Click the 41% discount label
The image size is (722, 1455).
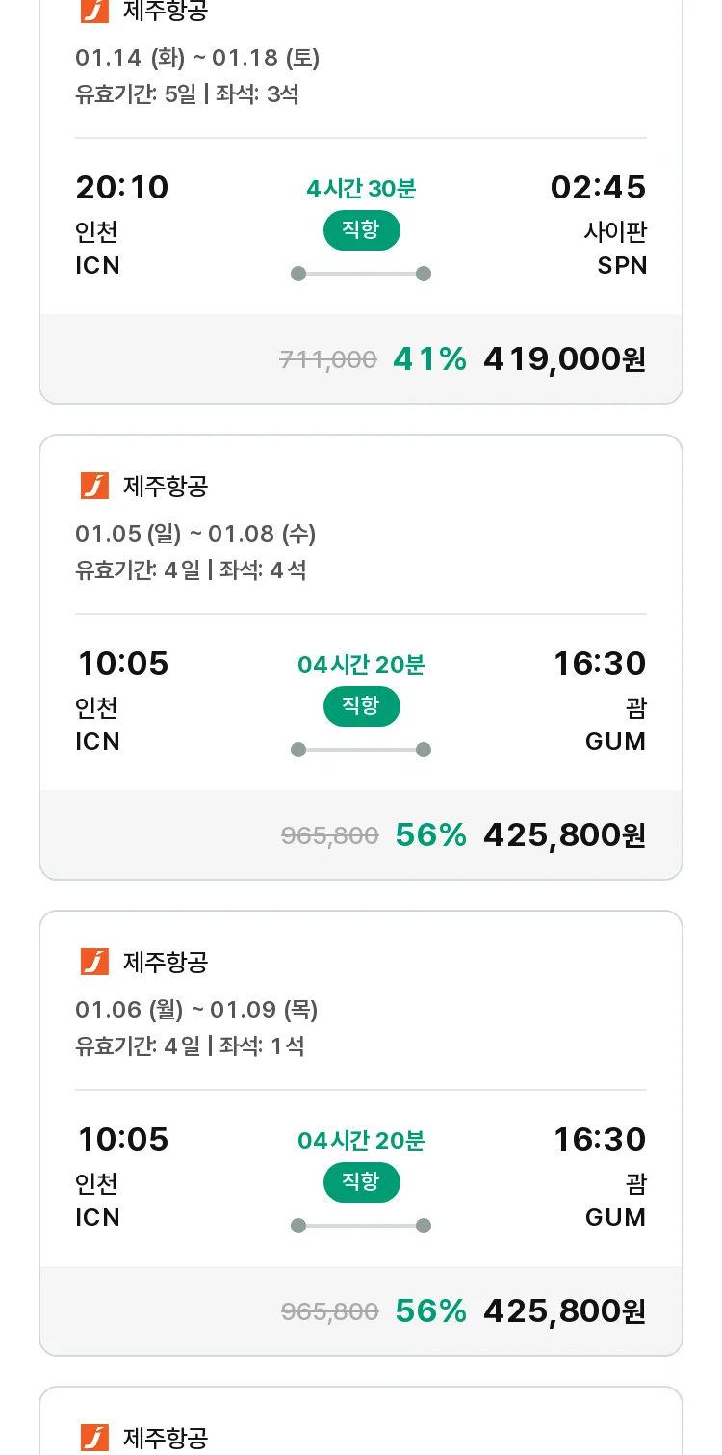pyautogui.click(x=429, y=359)
